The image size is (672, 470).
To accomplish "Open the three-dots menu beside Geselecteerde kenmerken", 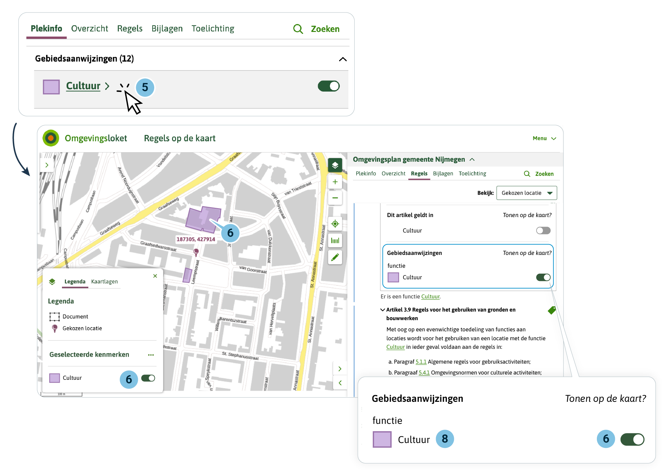I will [151, 355].
